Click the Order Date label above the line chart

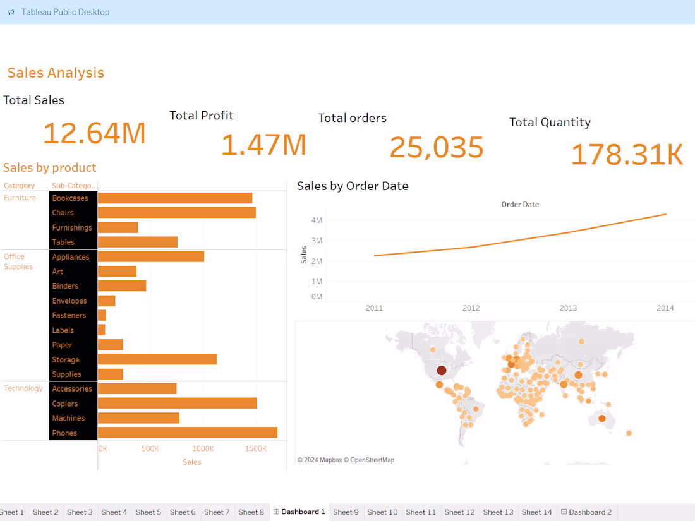tap(520, 204)
